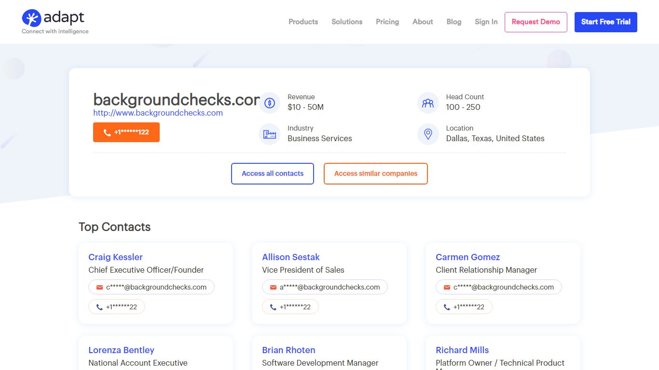Click 'Dallas, Texas, United States' text
659x370 pixels.
[495, 138]
